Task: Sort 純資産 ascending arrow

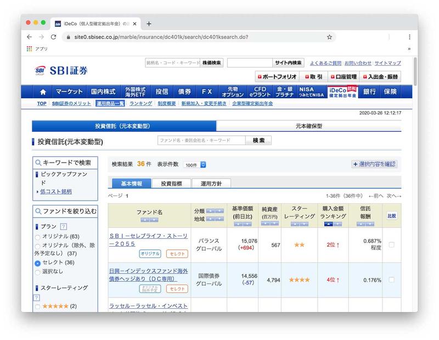Action: (266, 224)
